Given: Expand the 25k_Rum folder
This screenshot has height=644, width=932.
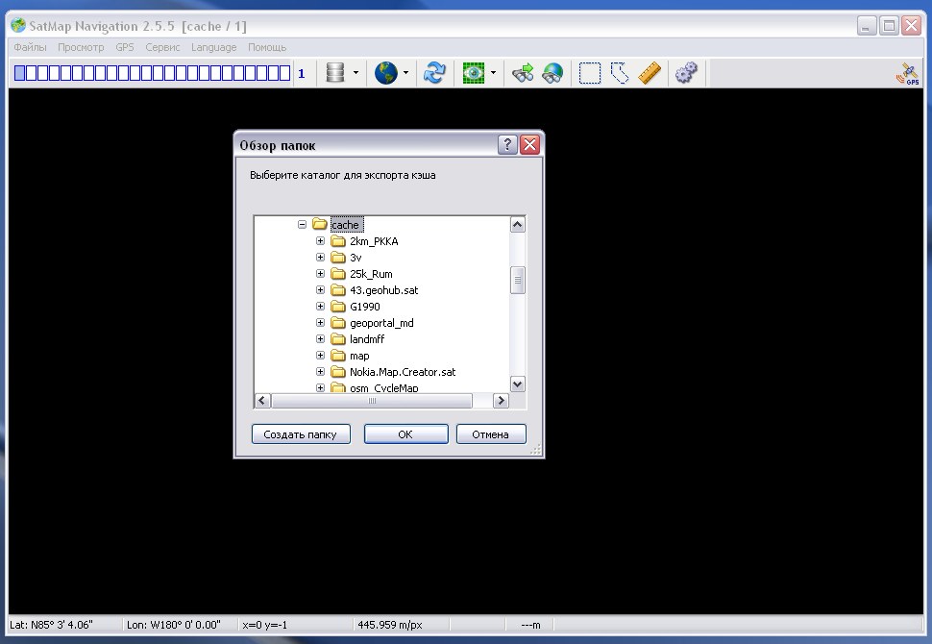Looking at the screenshot, I should click(320, 274).
